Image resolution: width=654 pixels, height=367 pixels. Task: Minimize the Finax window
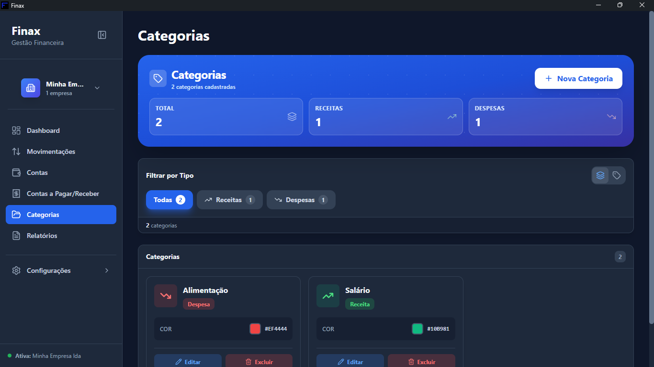[598, 5]
